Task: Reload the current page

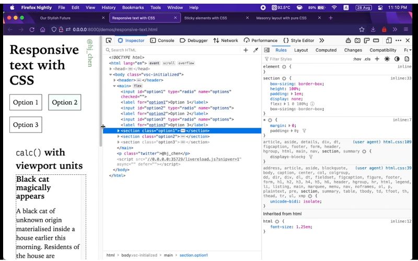Action: point(32,30)
